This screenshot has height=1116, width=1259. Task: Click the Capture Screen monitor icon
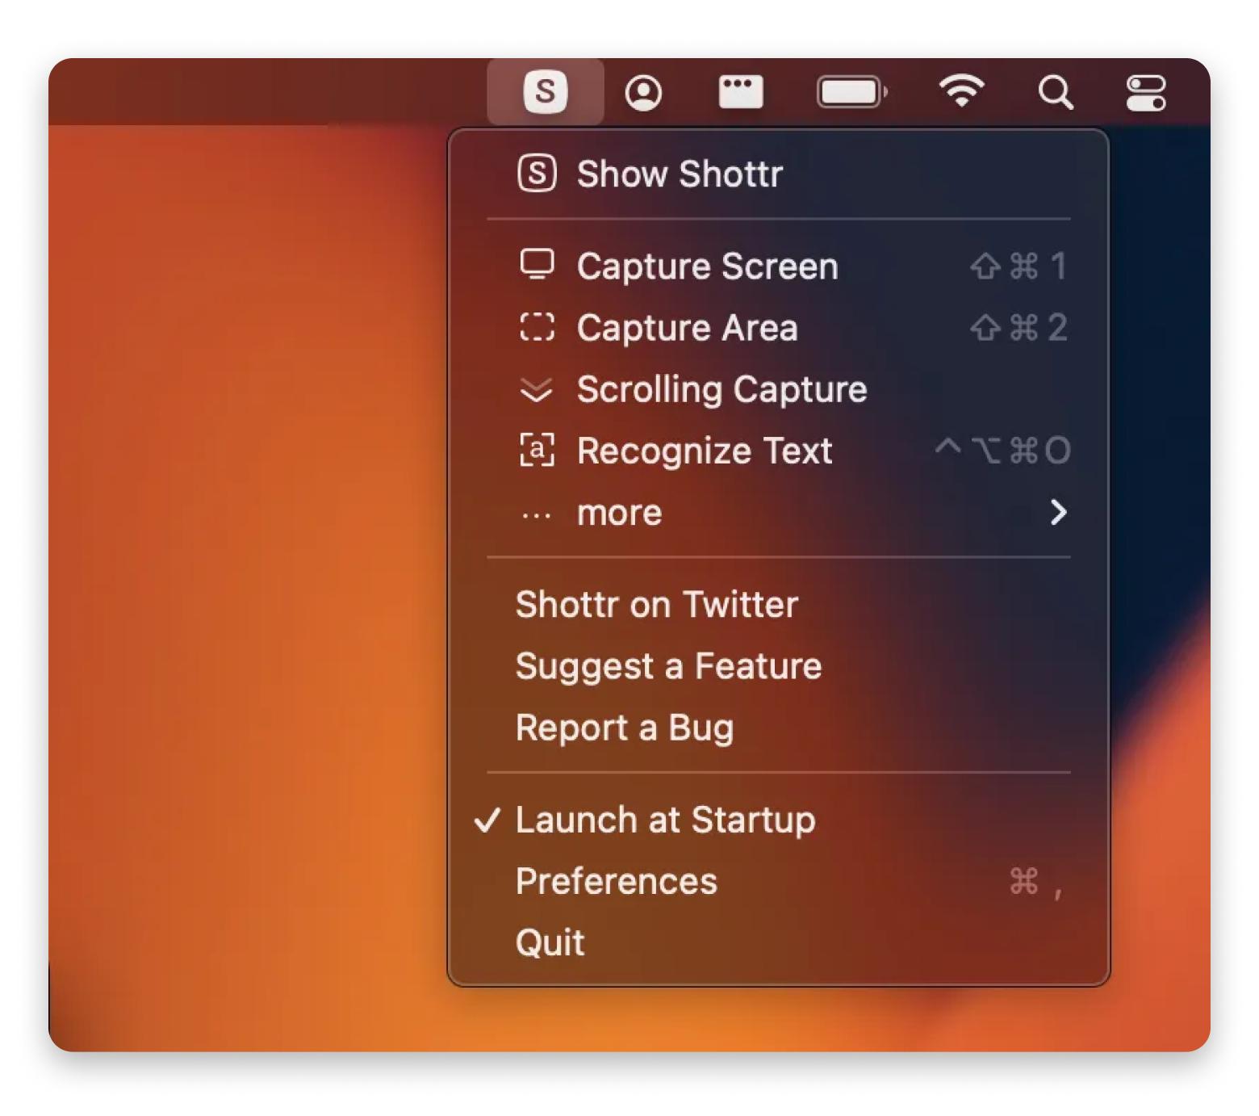pos(537,265)
